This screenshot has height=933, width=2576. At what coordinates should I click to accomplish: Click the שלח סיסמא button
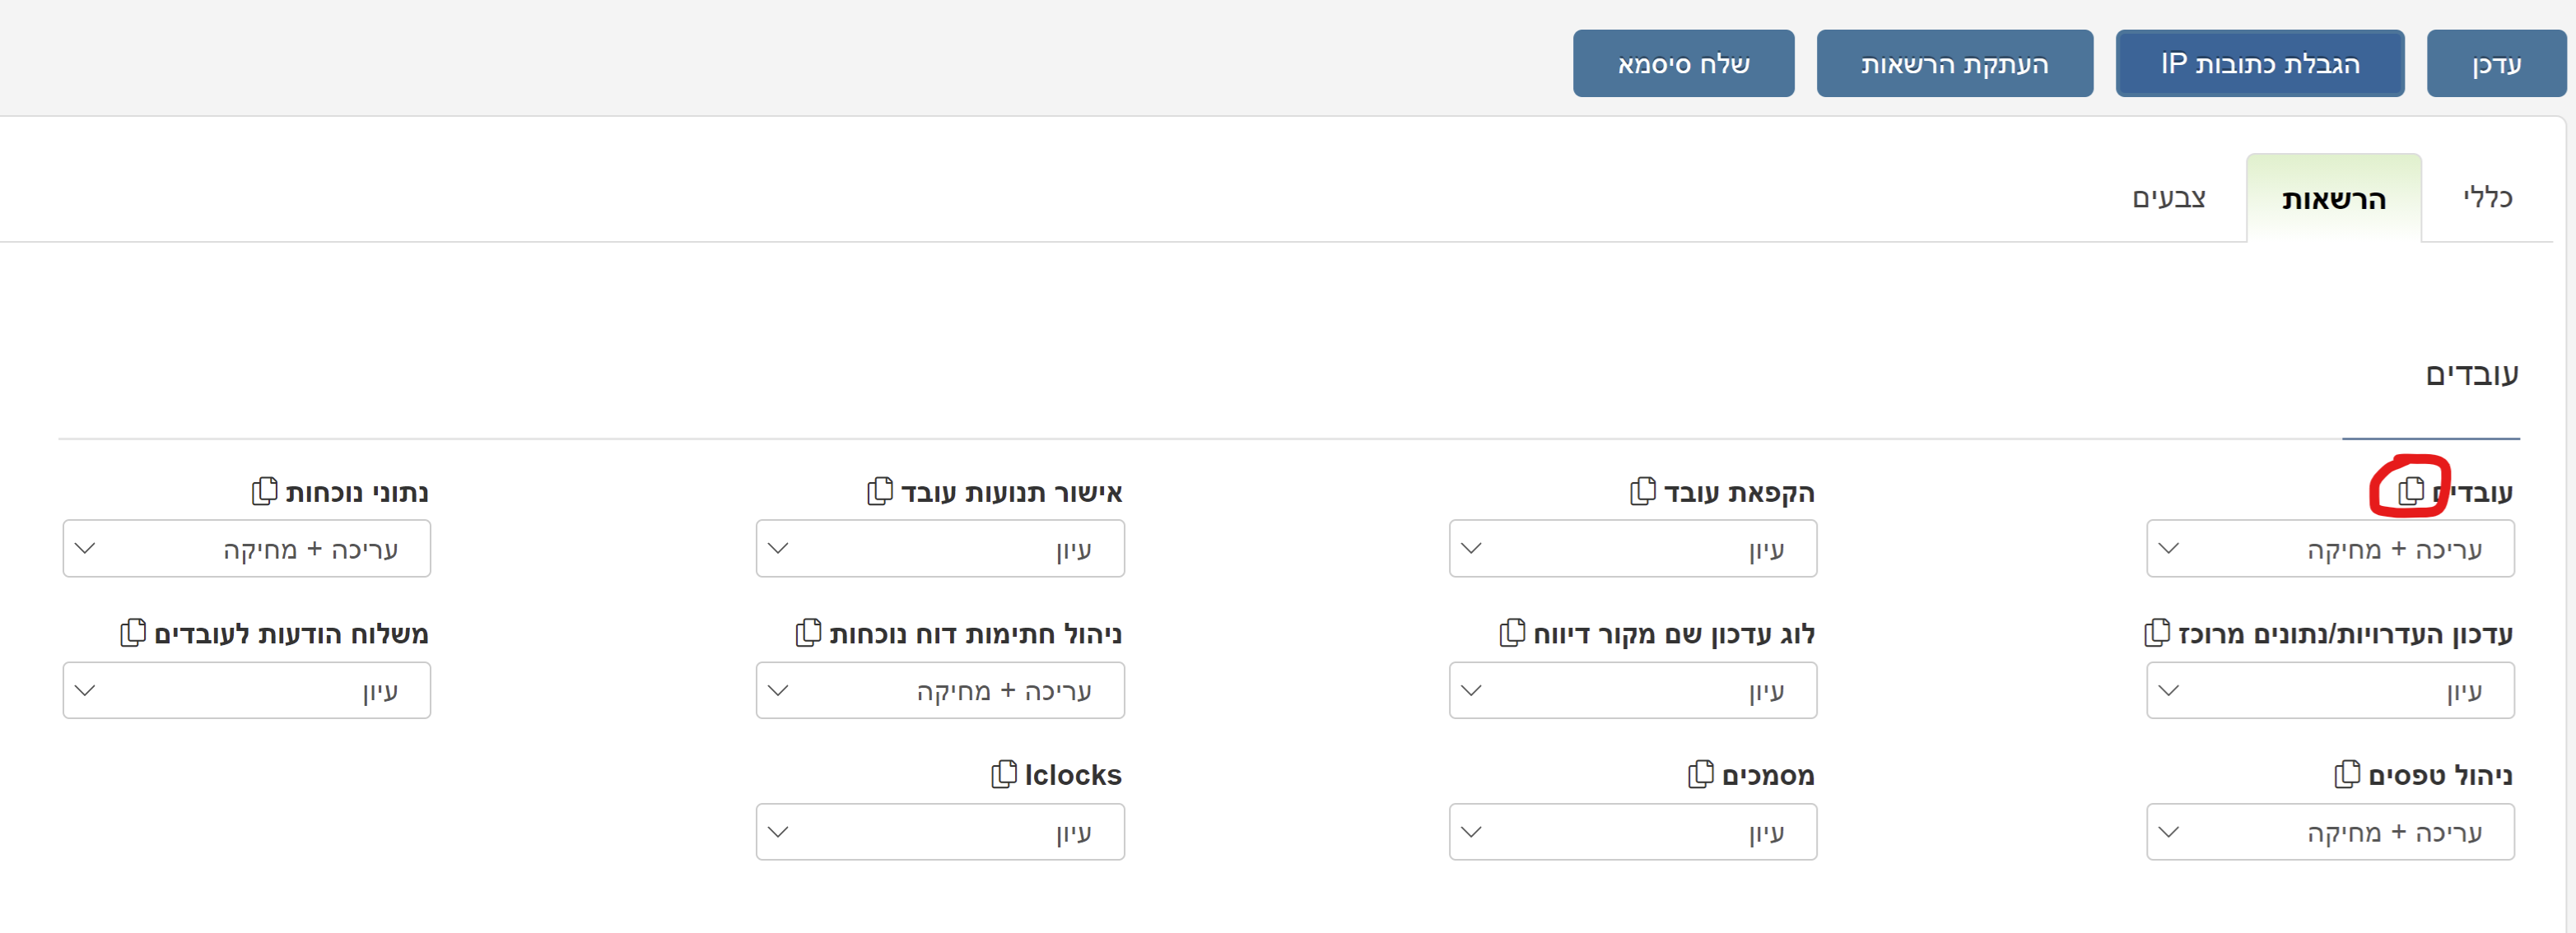click(1683, 64)
